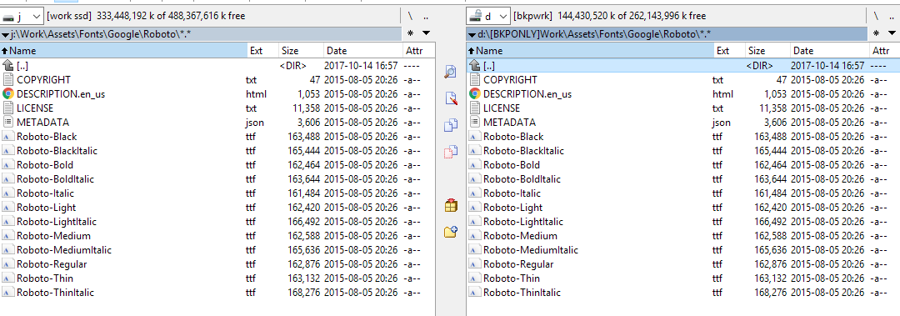Select Roboto-Light in right panel
Image resolution: width=900 pixels, height=316 pixels.
click(x=512, y=208)
